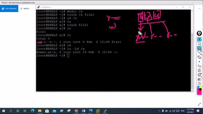The image size is (203, 114).
Task: Open Mail app from taskbar
Action: point(54,111)
